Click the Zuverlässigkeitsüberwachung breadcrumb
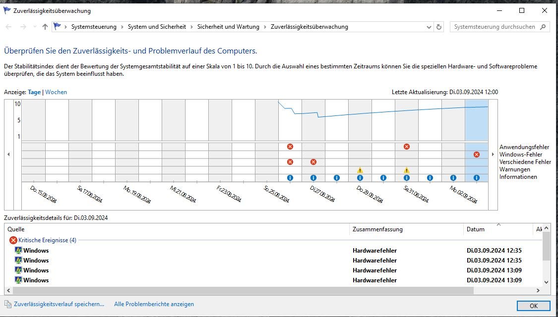Screen dimensions: 558x317 (x=309, y=27)
